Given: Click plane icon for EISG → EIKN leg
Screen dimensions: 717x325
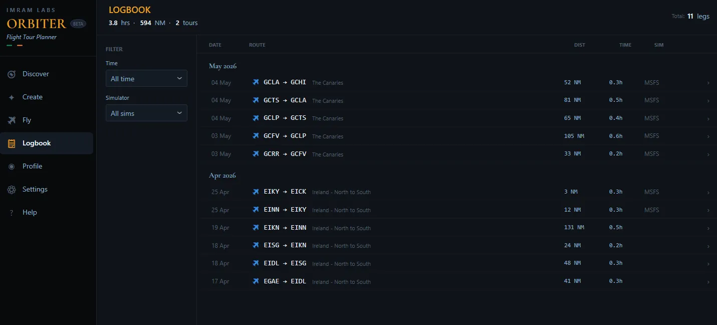Looking at the screenshot, I should 256,245.
